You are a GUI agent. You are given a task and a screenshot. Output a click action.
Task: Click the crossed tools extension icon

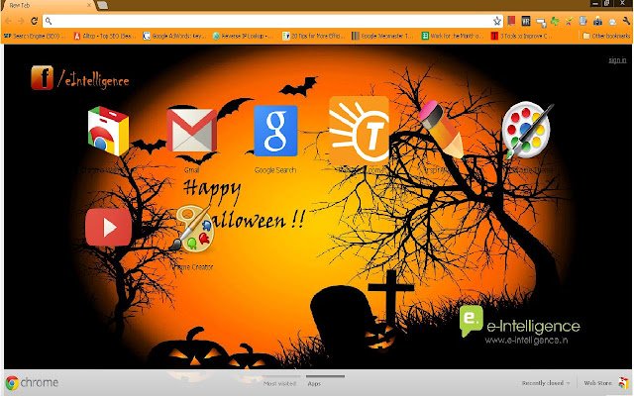(569, 21)
